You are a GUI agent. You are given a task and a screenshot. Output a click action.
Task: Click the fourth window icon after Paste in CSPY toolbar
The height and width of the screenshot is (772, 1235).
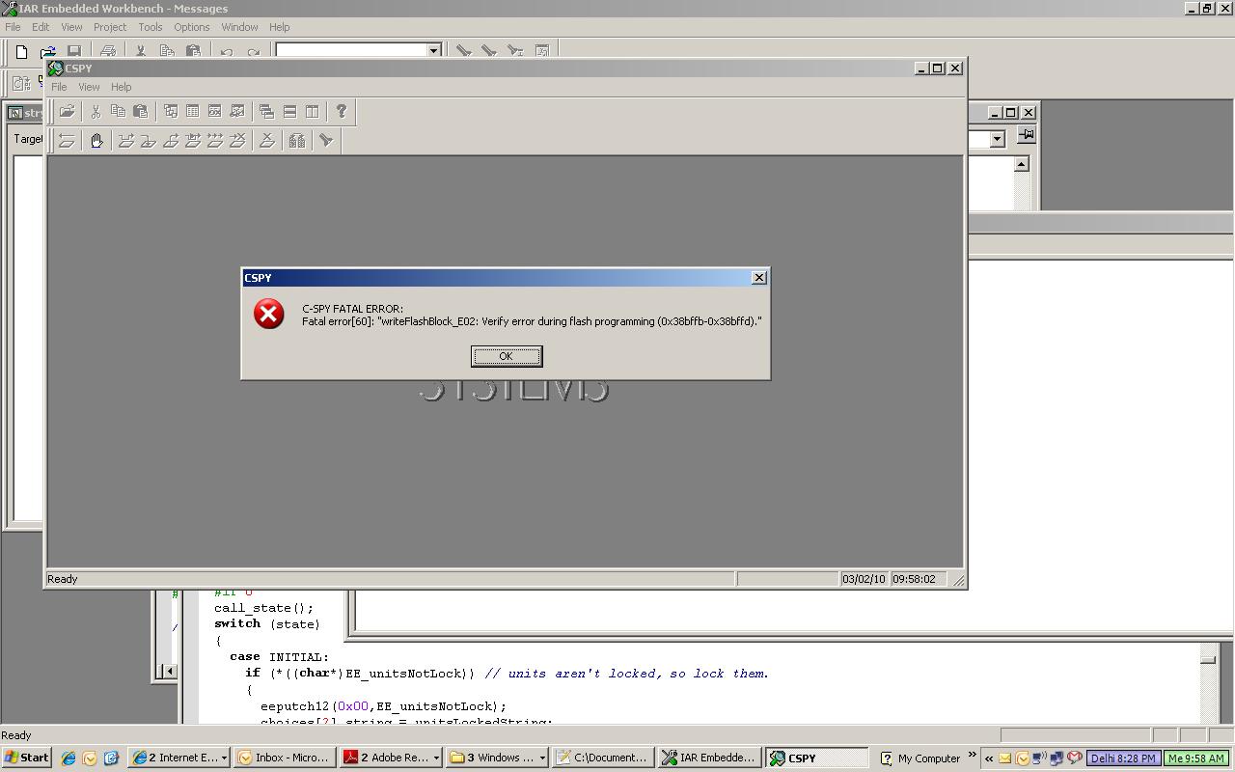(236, 112)
